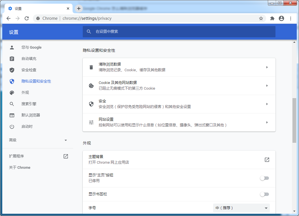Click the Cookie icon next to Cookie 及其他网站数据
This screenshot has height=216, width=299.
pos(91,85)
